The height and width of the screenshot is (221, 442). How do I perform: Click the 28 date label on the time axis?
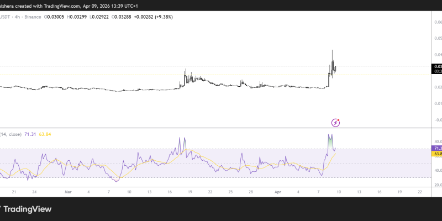(x=250, y=192)
